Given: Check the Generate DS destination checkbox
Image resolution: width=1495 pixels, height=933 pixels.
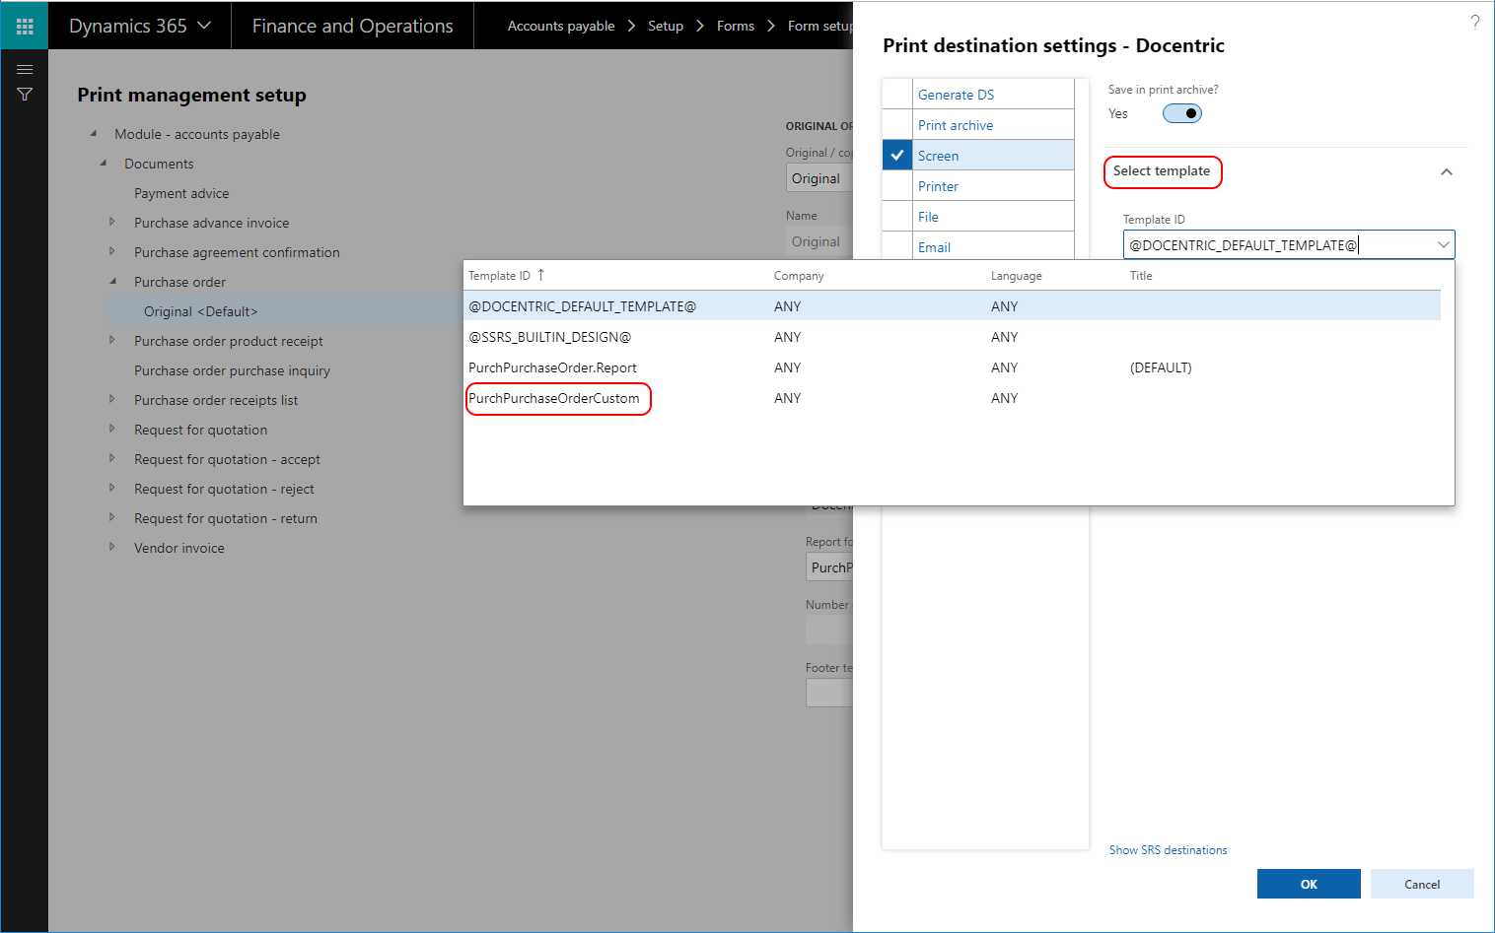Looking at the screenshot, I should coord(897,95).
